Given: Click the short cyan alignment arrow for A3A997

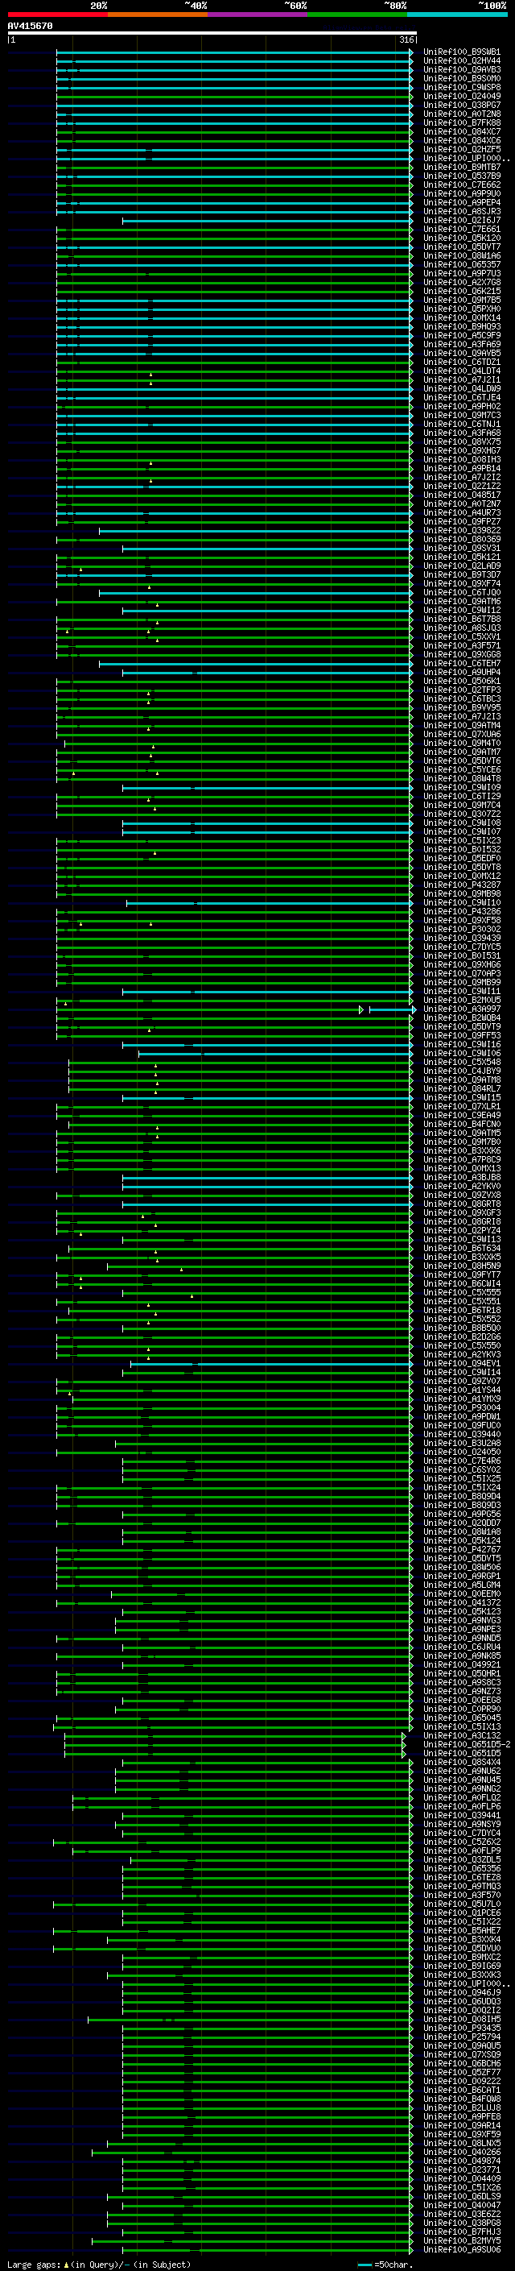Looking at the screenshot, I should [393, 1009].
